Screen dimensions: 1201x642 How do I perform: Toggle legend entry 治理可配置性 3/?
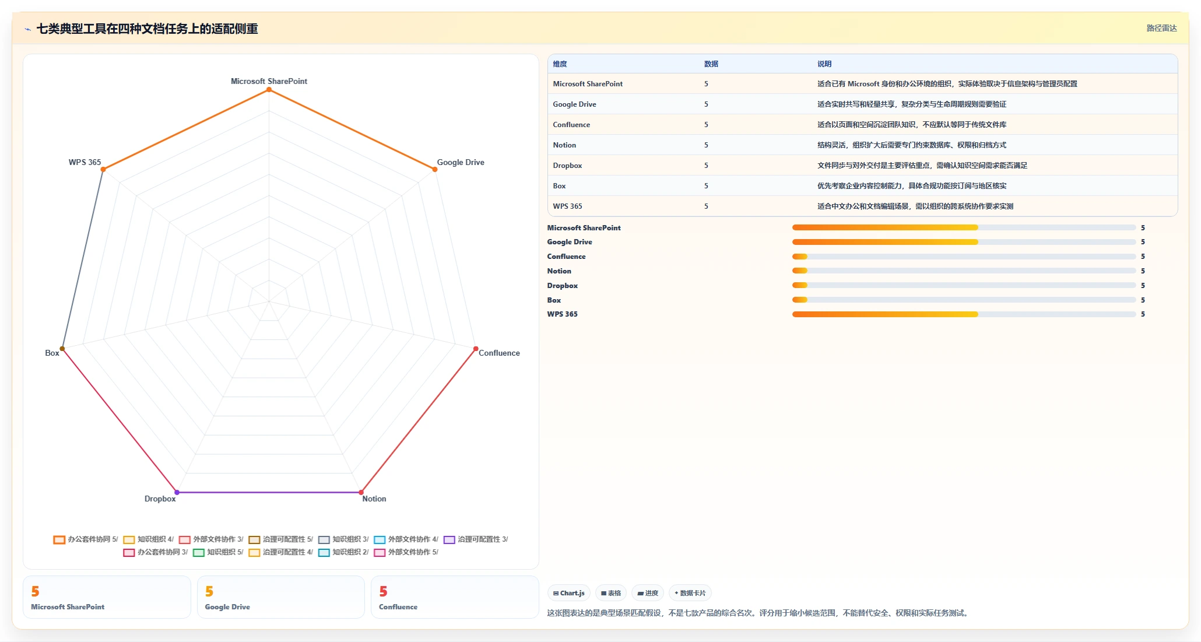[476, 539]
